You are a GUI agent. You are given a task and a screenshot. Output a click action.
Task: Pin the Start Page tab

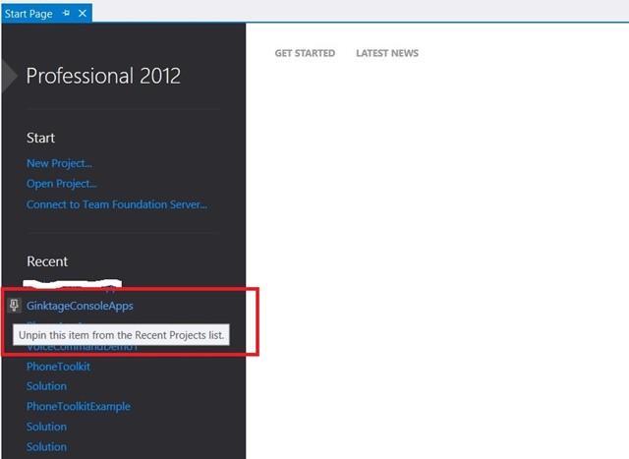[x=66, y=13]
